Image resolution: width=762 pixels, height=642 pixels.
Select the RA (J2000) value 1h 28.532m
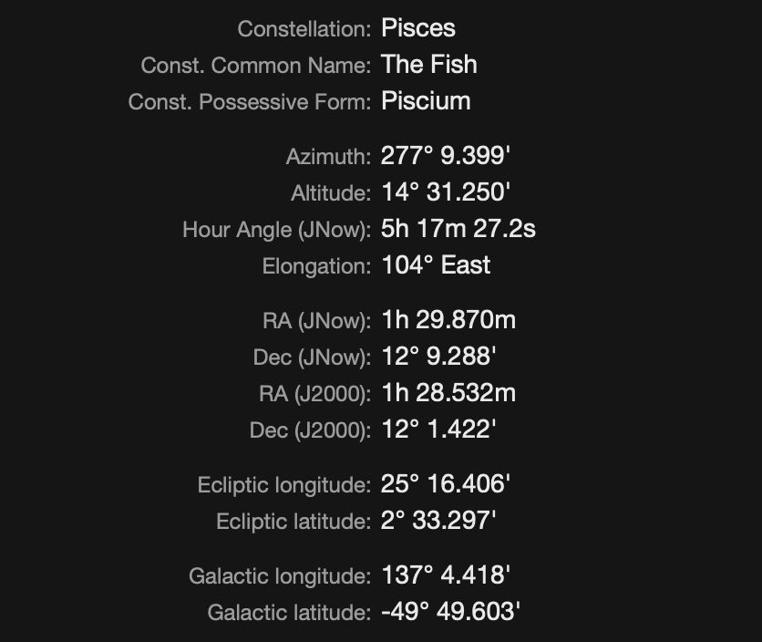[448, 393]
